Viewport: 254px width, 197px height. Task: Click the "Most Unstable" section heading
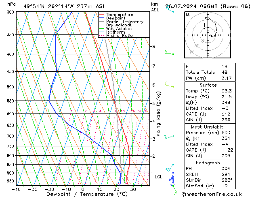pyautogui.click(x=207, y=127)
